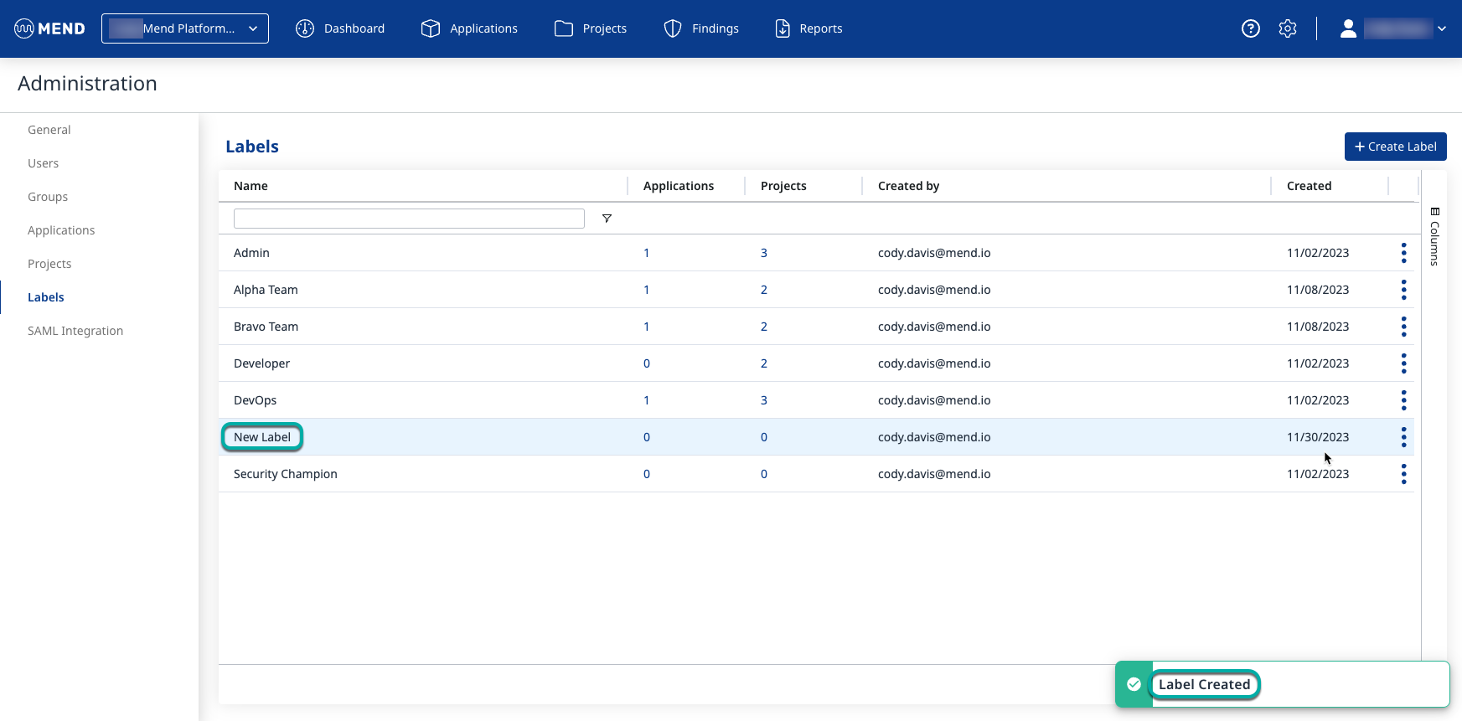Open the three-dot menu for Admin row
1462x721 pixels.
click(1403, 253)
